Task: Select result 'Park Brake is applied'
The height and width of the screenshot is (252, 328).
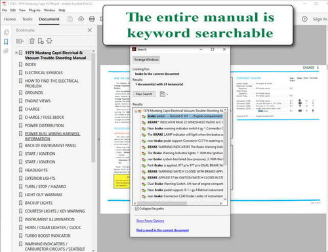Action: click(x=185, y=165)
